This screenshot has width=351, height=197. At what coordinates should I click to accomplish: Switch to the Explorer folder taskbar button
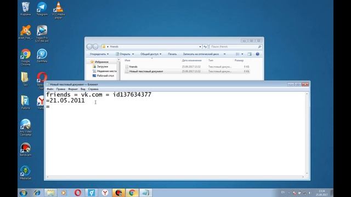(x=50, y=193)
